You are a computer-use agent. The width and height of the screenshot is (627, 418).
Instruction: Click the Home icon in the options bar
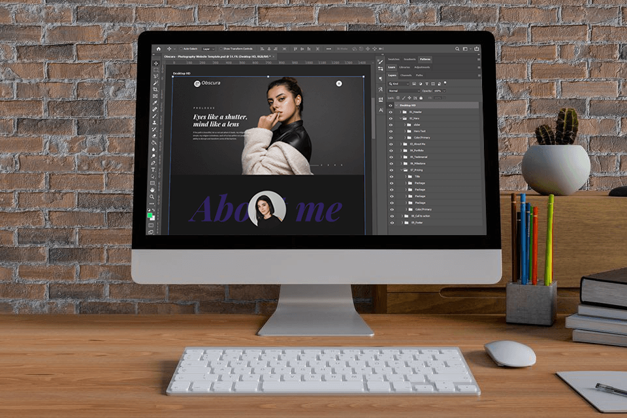tap(158, 49)
